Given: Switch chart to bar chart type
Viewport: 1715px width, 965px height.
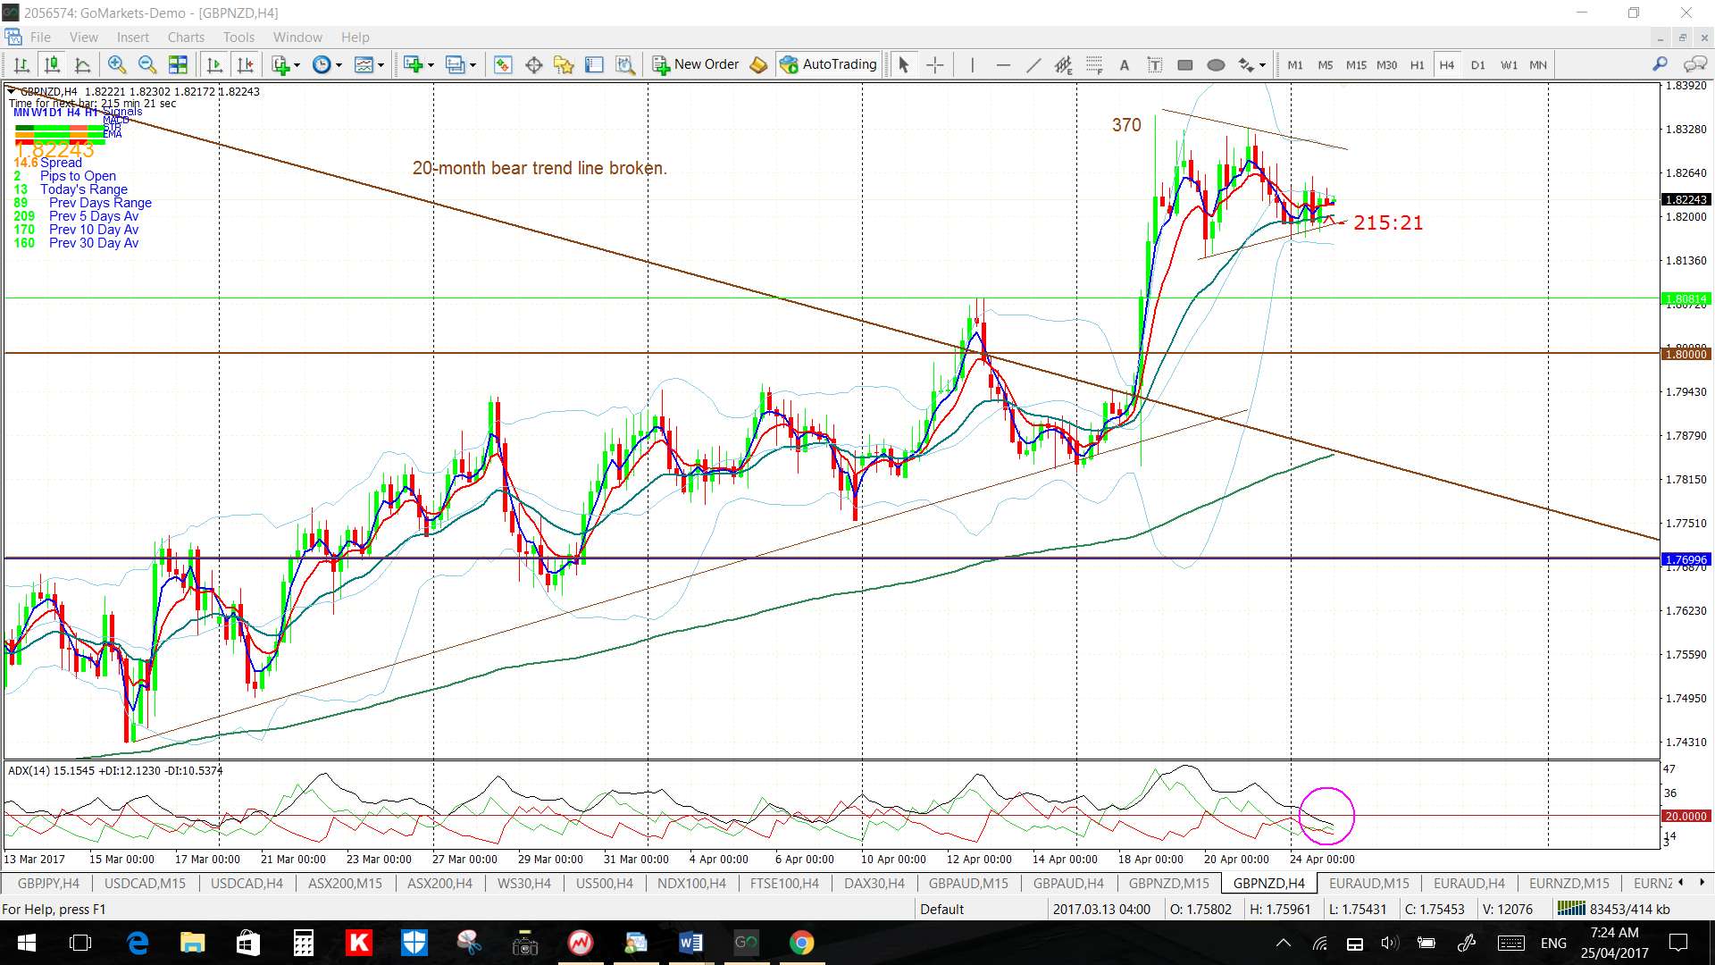Looking at the screenshot, I should pyautogui.click(x=22, y=64).
